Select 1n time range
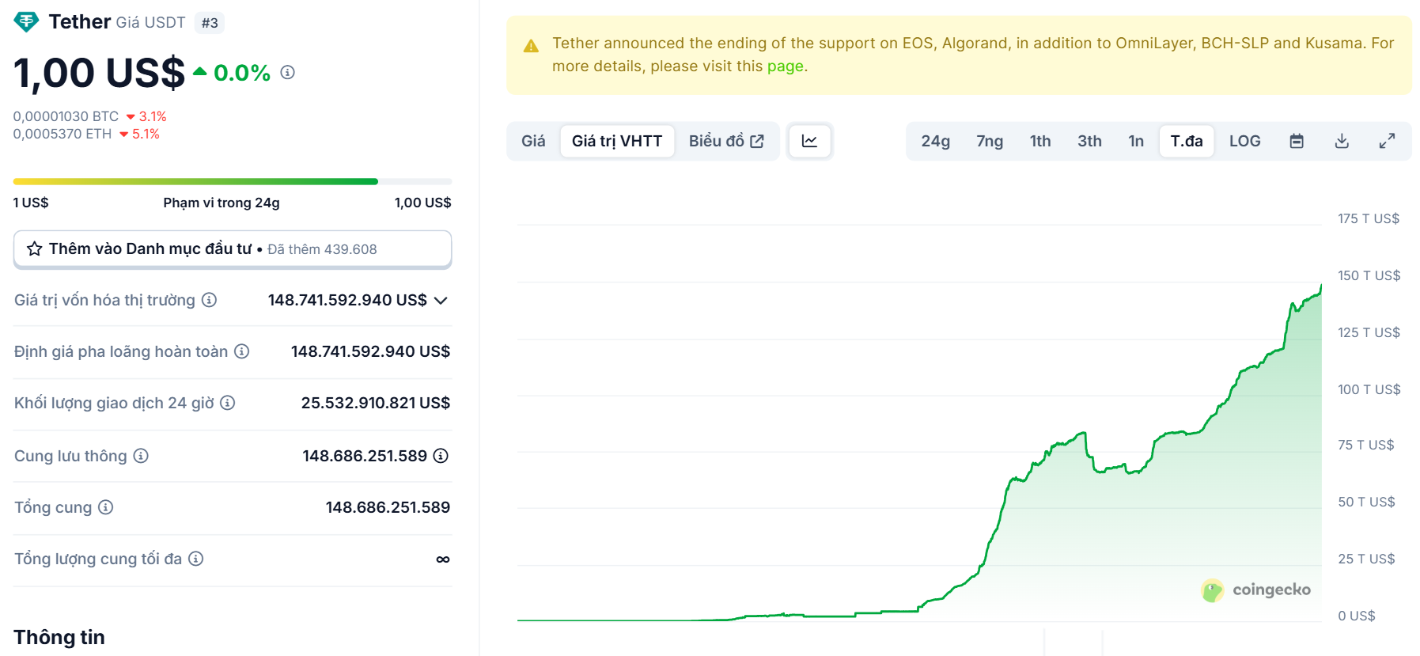 click(x=1136, y=141)
